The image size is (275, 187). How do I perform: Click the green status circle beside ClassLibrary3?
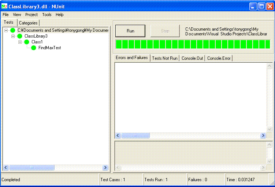coord(20,36)
